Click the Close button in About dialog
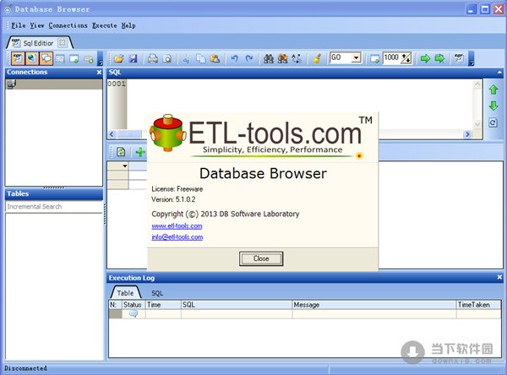 (261, 258)
